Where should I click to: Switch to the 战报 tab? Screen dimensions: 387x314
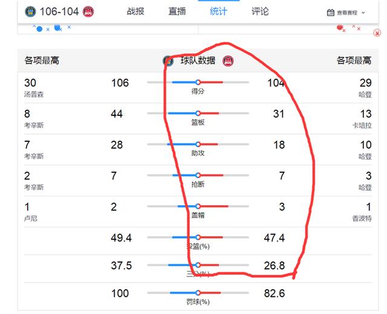coord(135,11)
